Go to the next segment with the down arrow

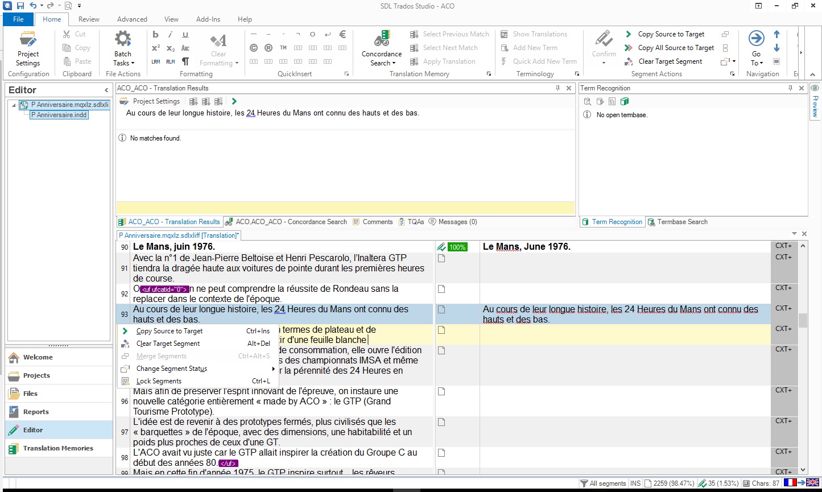tap(777, 48)
